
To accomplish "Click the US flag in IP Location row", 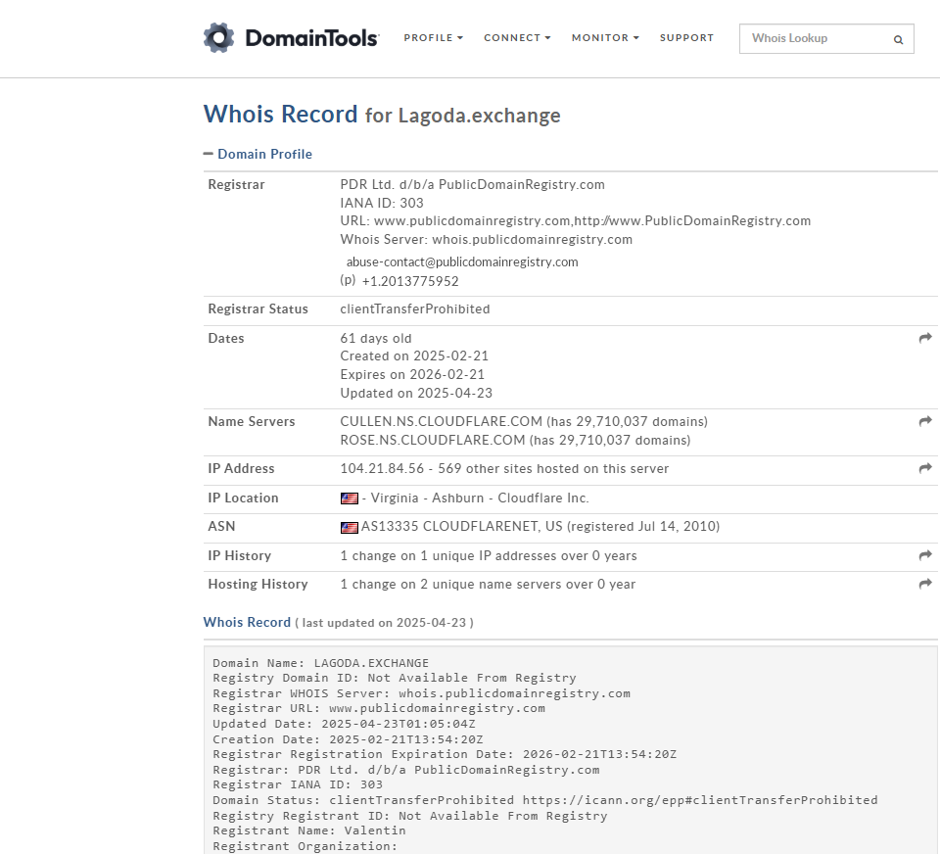I will [x=350, y=498].
